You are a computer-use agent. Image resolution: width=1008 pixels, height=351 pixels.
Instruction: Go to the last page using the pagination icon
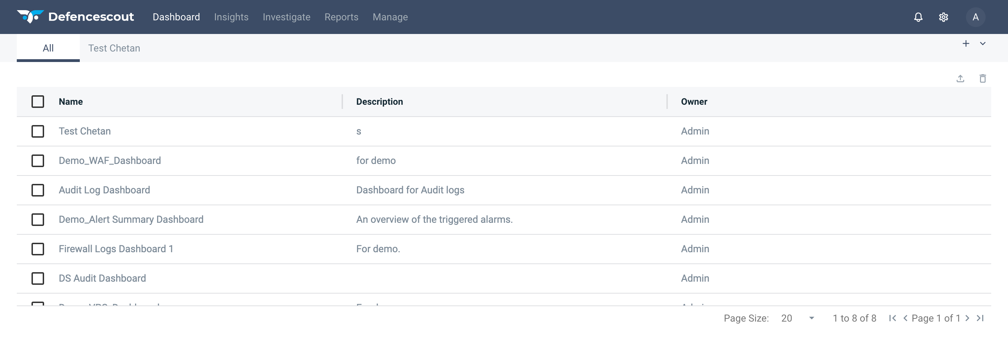click(981, 318)
